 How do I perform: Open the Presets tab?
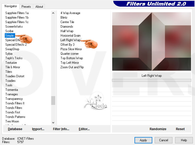point(26,7)
